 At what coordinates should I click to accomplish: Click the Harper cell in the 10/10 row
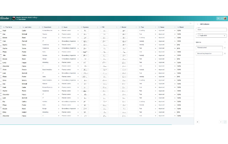(24, 63)
